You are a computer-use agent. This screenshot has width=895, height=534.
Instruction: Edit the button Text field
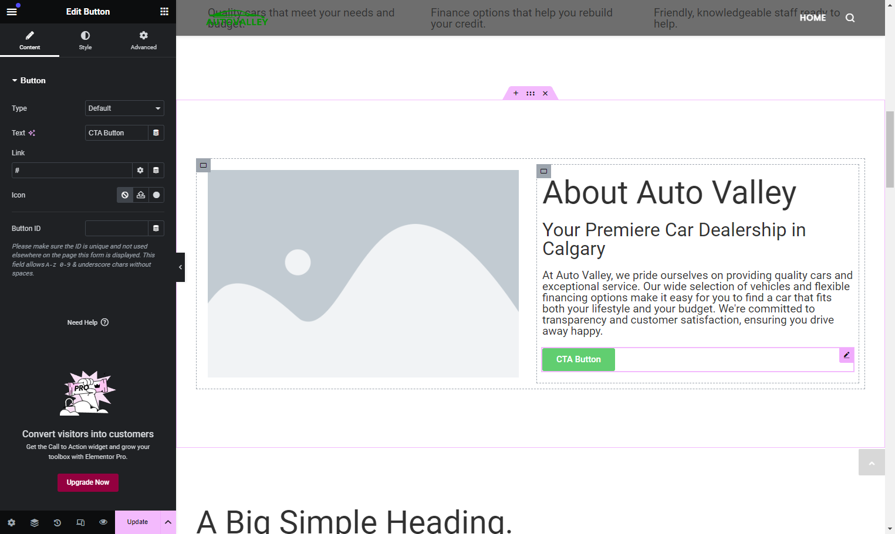116,133
